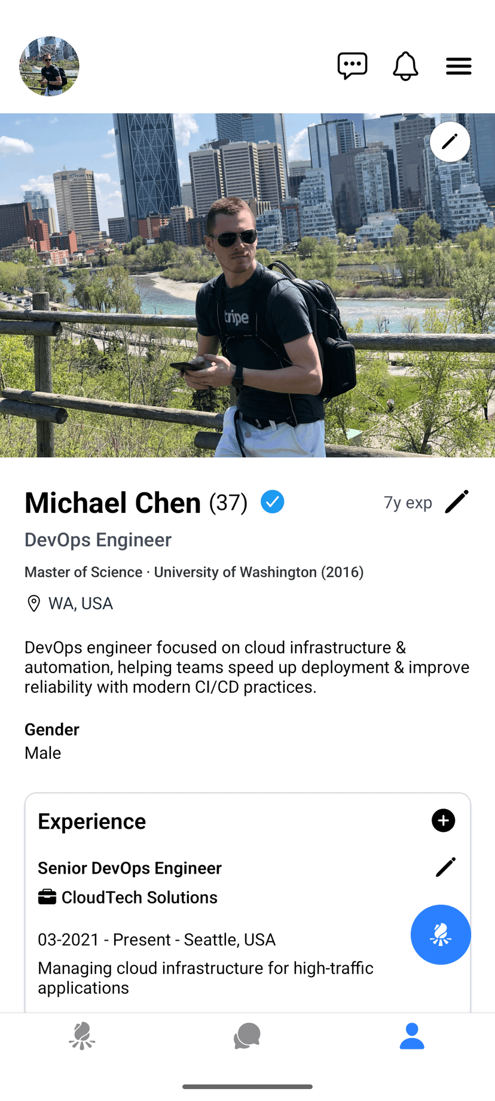Screen dimensions: 495x1101
Task: Switch to the chats tab in bottom bar
Action: 247,1036
